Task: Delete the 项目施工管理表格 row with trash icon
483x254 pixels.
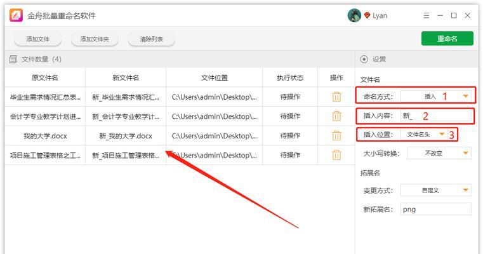Action: point(336,155)
